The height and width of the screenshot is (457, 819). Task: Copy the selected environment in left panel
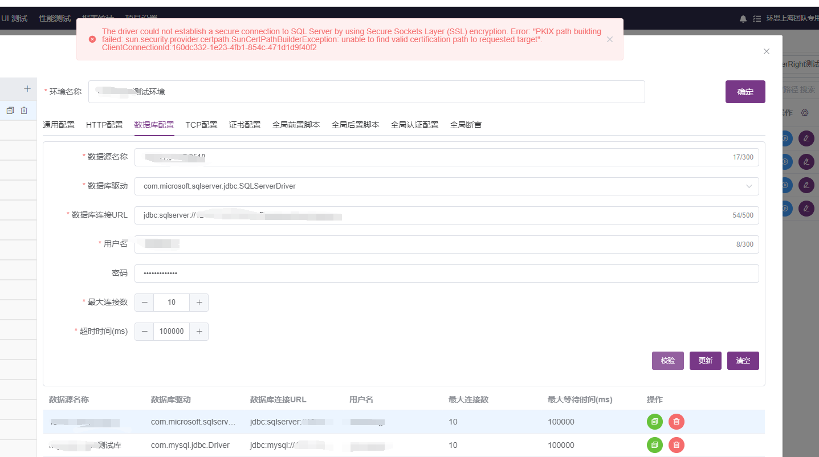pos(10,111)
